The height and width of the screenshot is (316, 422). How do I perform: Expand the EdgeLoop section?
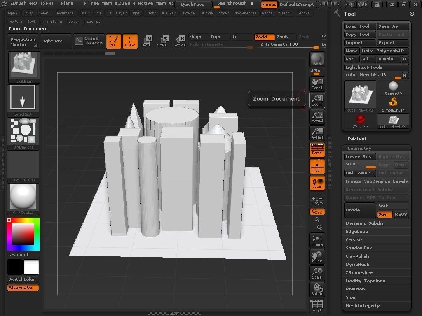[x=356, y=232]
